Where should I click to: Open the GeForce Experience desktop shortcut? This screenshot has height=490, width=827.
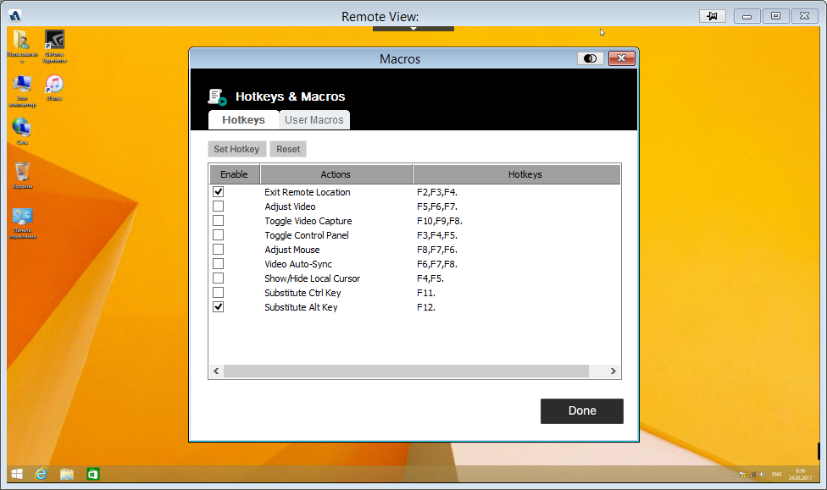click(54, 47)
